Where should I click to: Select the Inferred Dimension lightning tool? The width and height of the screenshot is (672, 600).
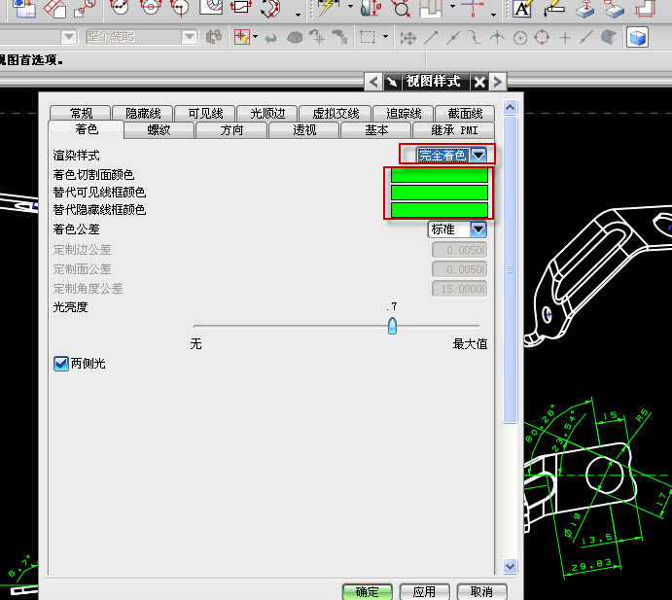328,8
